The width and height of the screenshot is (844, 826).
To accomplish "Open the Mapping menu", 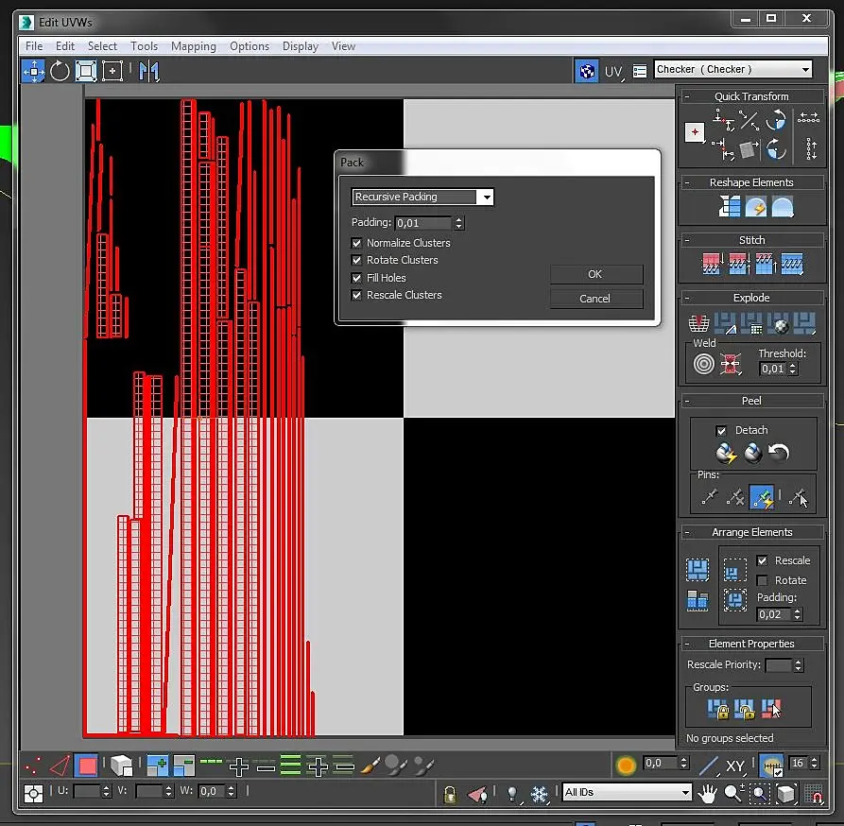I will coord(193,46).
